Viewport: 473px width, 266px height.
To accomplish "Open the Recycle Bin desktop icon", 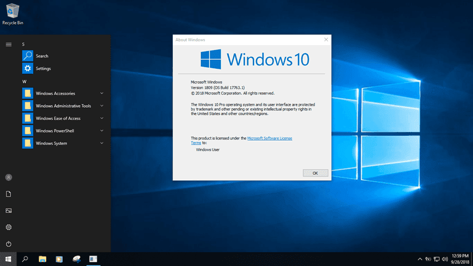I will [13, 14].
